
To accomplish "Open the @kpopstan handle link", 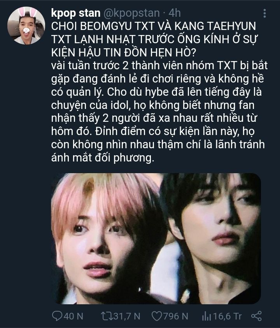I will (131, 13).
